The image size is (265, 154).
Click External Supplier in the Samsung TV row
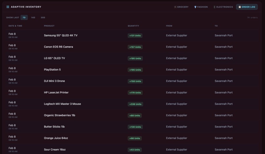[177, 35]
